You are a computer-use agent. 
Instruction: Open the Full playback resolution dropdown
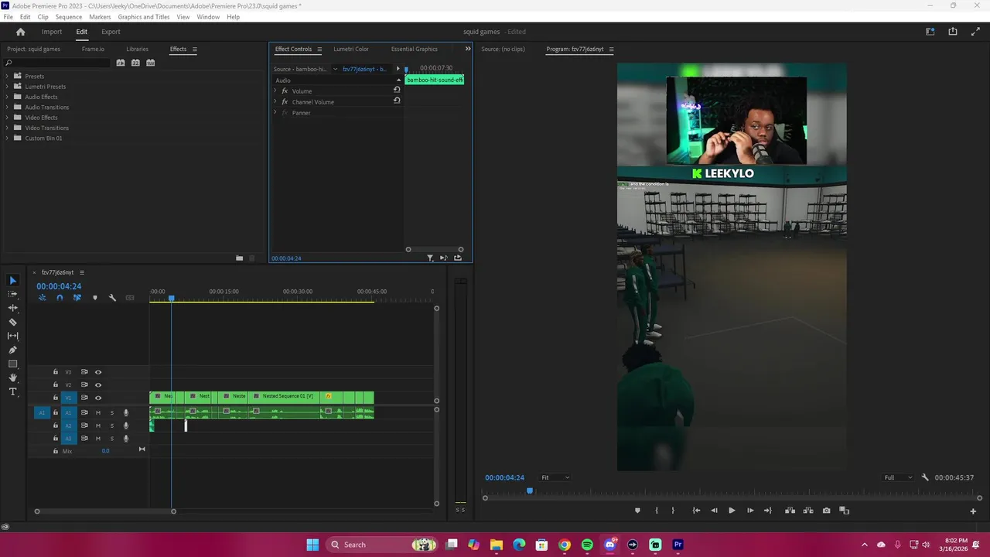pos(899,477)
